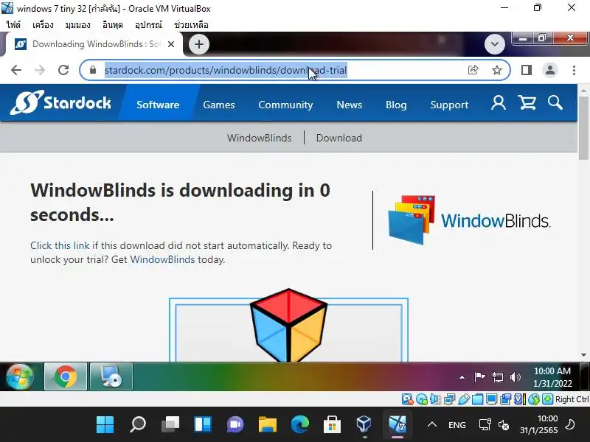
Task: Click VirtualBox Right Ctrl host key indicator
Action: (x=572, y=399)
